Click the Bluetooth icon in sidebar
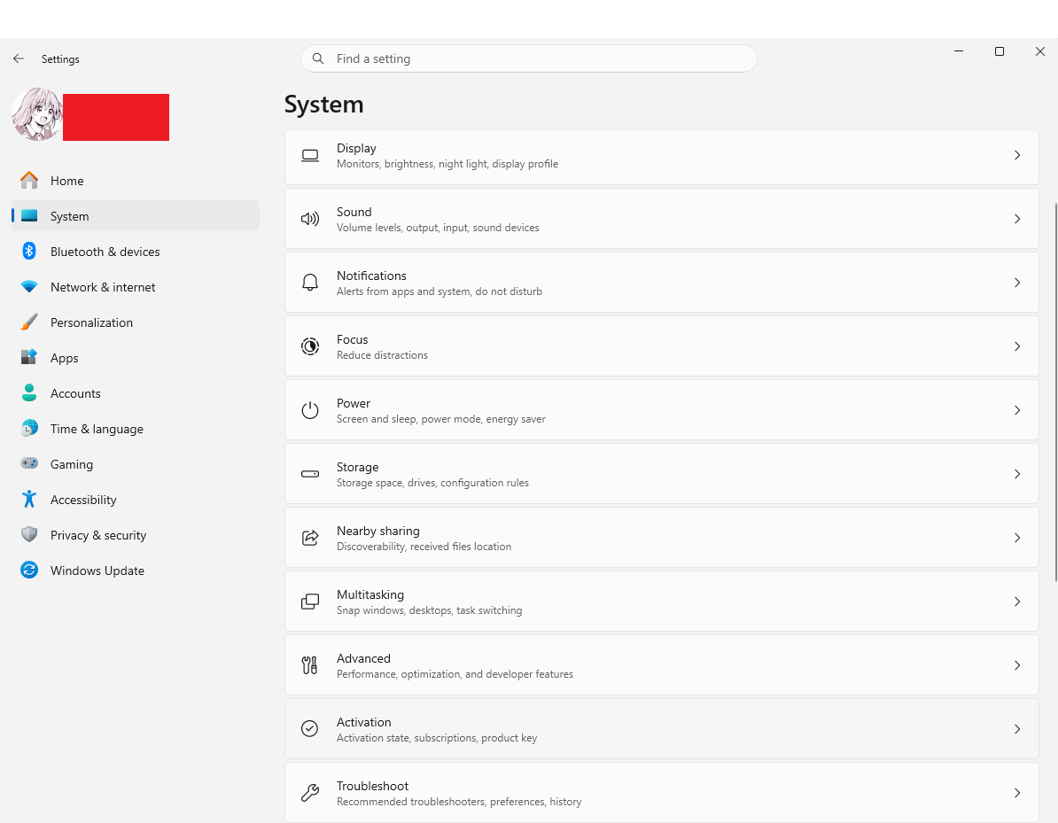 [29, 251]
